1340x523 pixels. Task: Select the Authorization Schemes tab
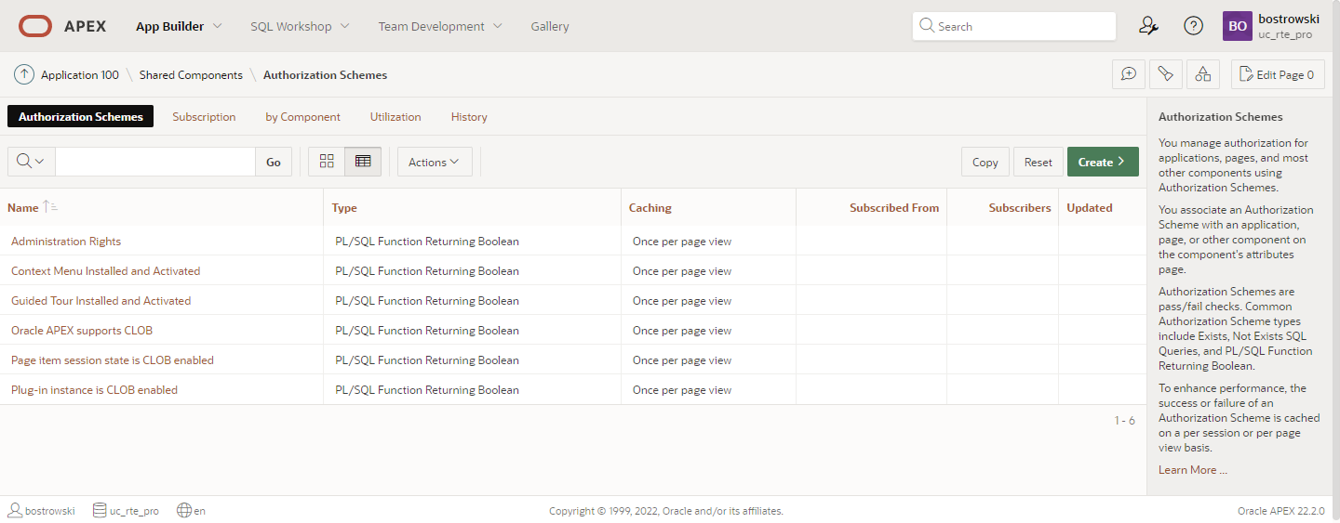(x=81, y=117)
